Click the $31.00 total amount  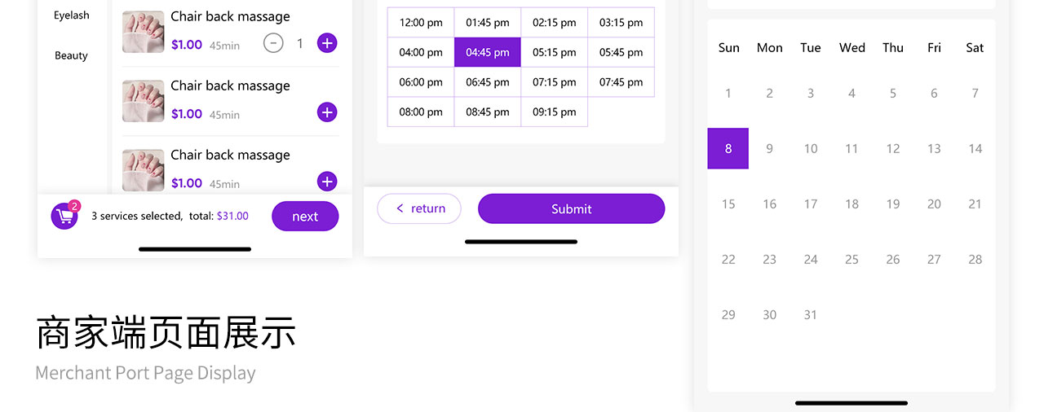pyautogui.click(x=232, y=217)
